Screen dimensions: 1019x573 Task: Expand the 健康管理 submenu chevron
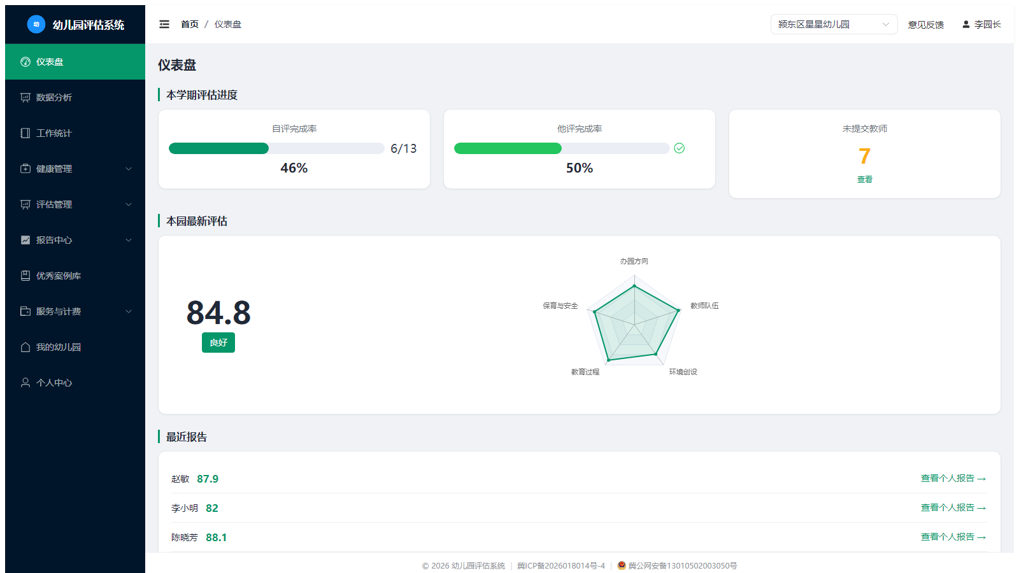pos(129,169)
